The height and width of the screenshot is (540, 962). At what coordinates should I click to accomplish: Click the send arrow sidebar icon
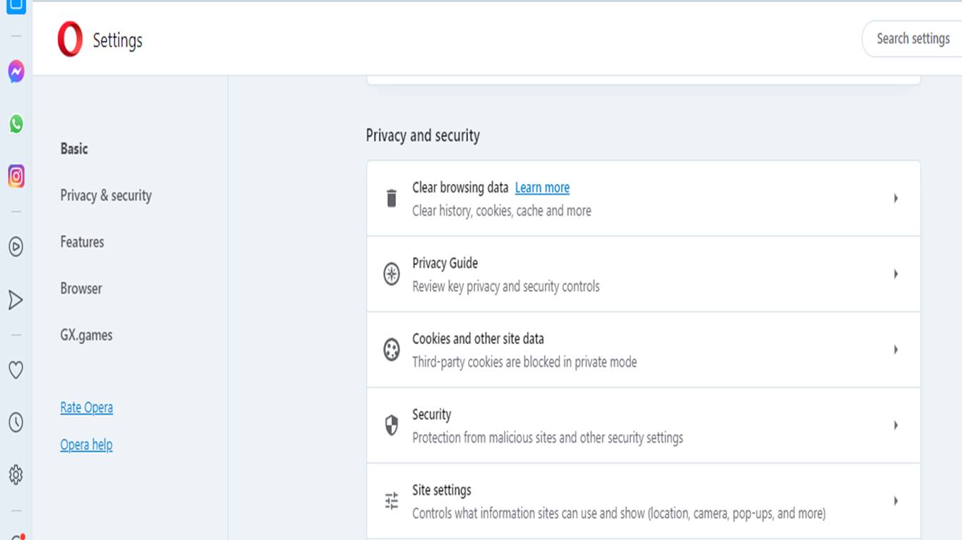pyautogui.click(x=16, y=300)
